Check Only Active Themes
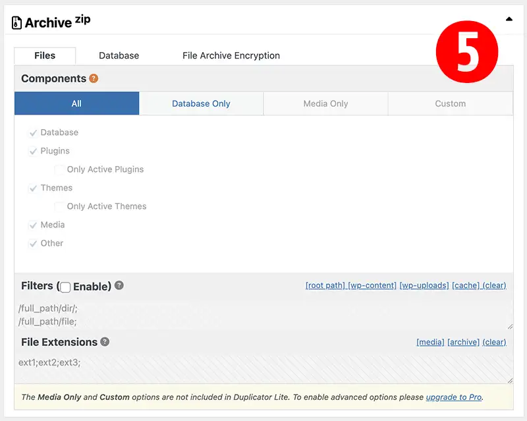The image size is (527, 421). pos(59,206)
